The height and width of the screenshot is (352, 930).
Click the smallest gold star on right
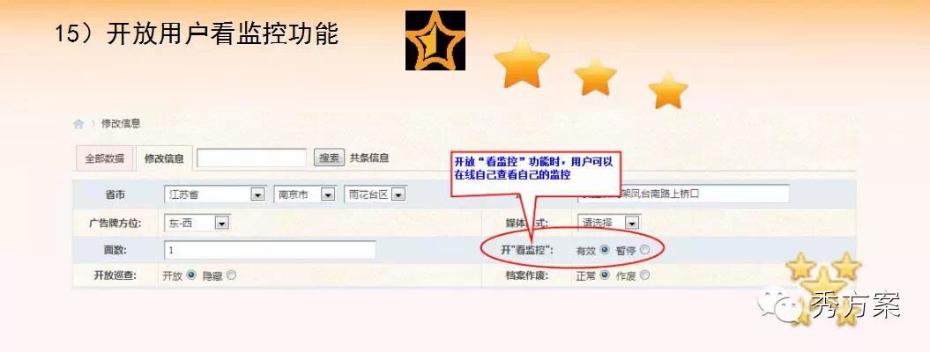(x=668, y=92)
